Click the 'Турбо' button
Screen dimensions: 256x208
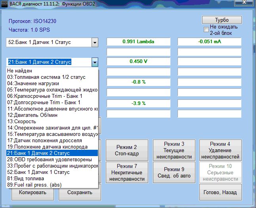coord(222,20)
